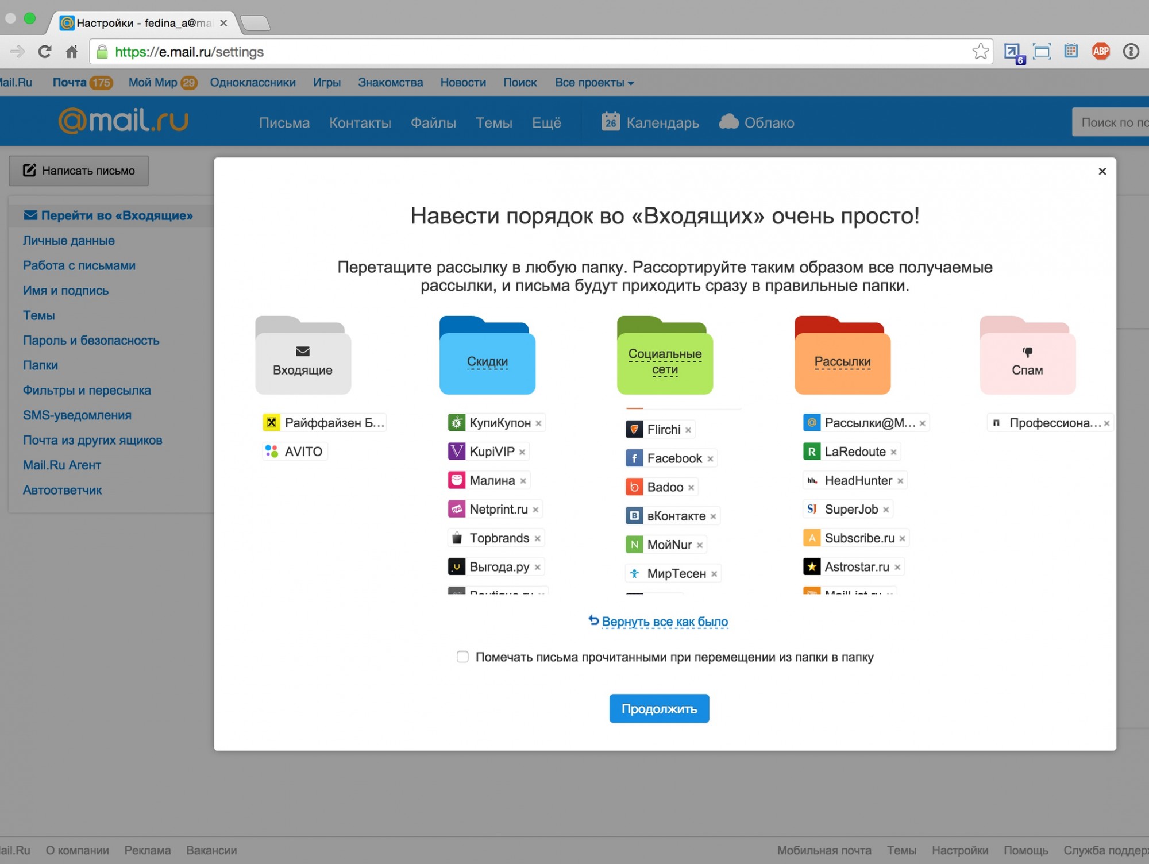
Task: Close the Входящие sorting dialog
Action: [x=1102, y=172]
